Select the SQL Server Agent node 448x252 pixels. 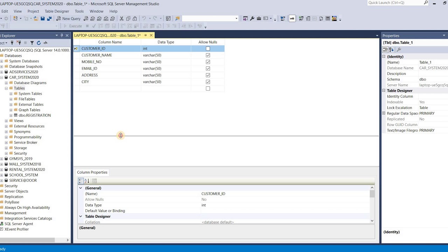(19, 224)
